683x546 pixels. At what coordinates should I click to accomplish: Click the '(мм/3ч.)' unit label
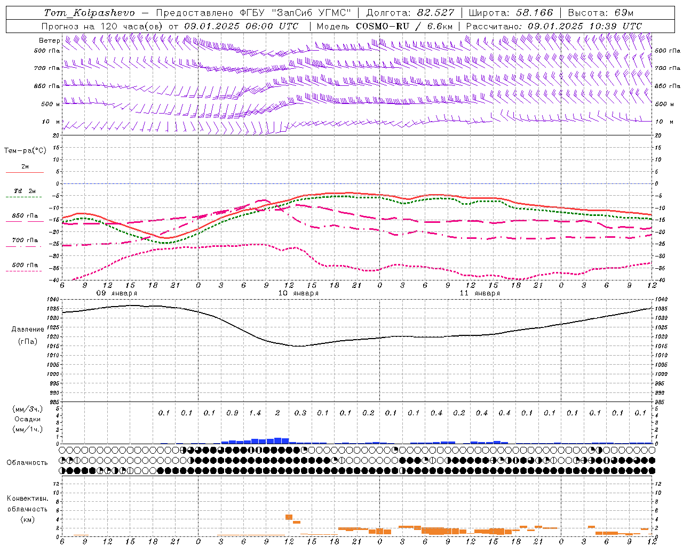[x=27, y=409]
